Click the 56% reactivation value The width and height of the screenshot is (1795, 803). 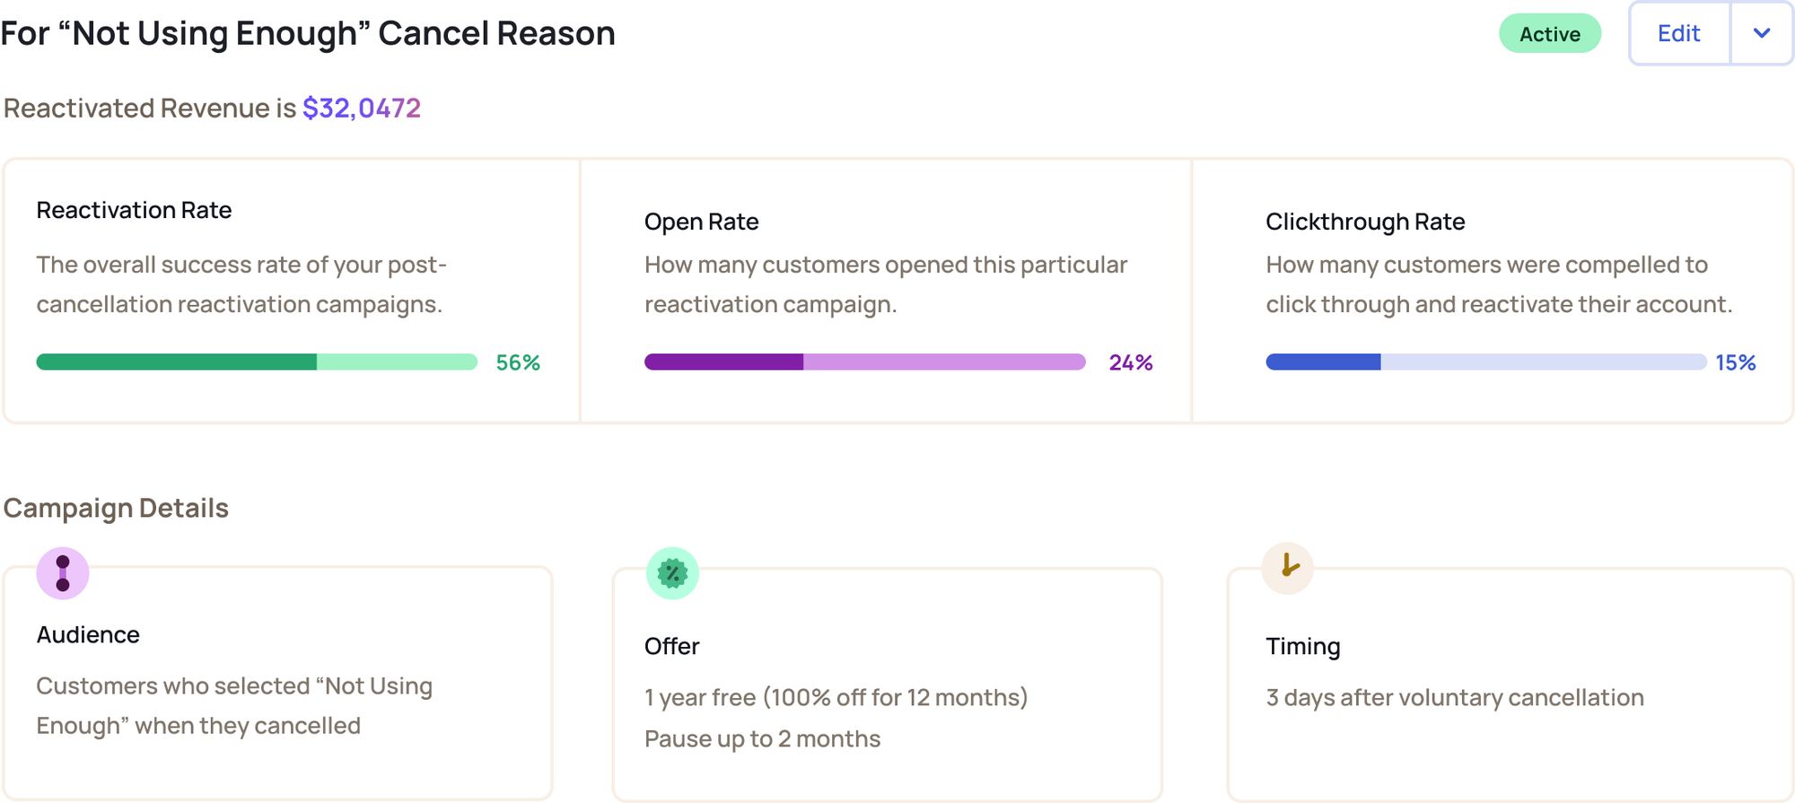tap(518, 362)
